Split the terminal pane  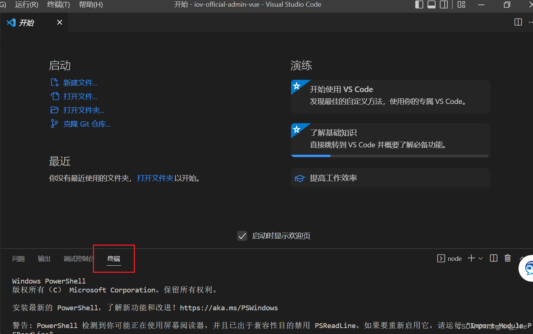point(494,258)
